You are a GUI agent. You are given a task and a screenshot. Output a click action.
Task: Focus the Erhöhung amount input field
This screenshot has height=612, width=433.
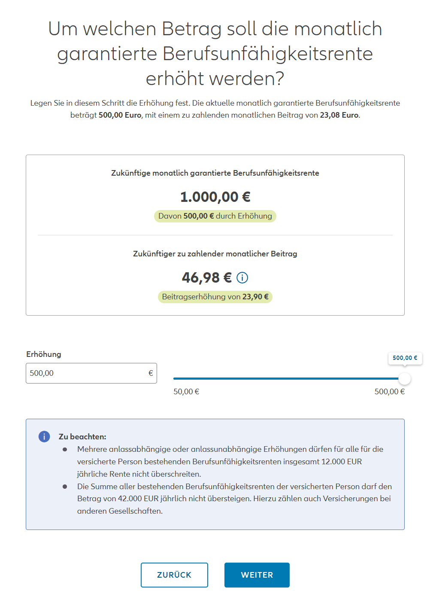[86, 373]
